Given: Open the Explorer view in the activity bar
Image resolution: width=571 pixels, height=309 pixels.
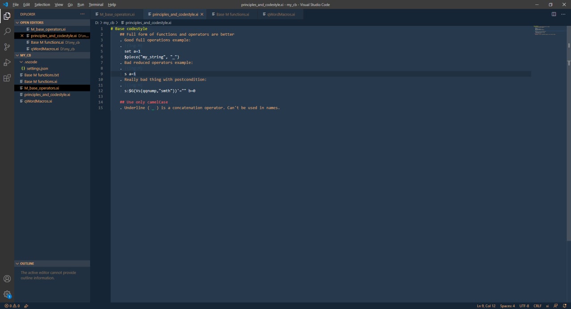Looking at the screenshot, I should point(7,16).
